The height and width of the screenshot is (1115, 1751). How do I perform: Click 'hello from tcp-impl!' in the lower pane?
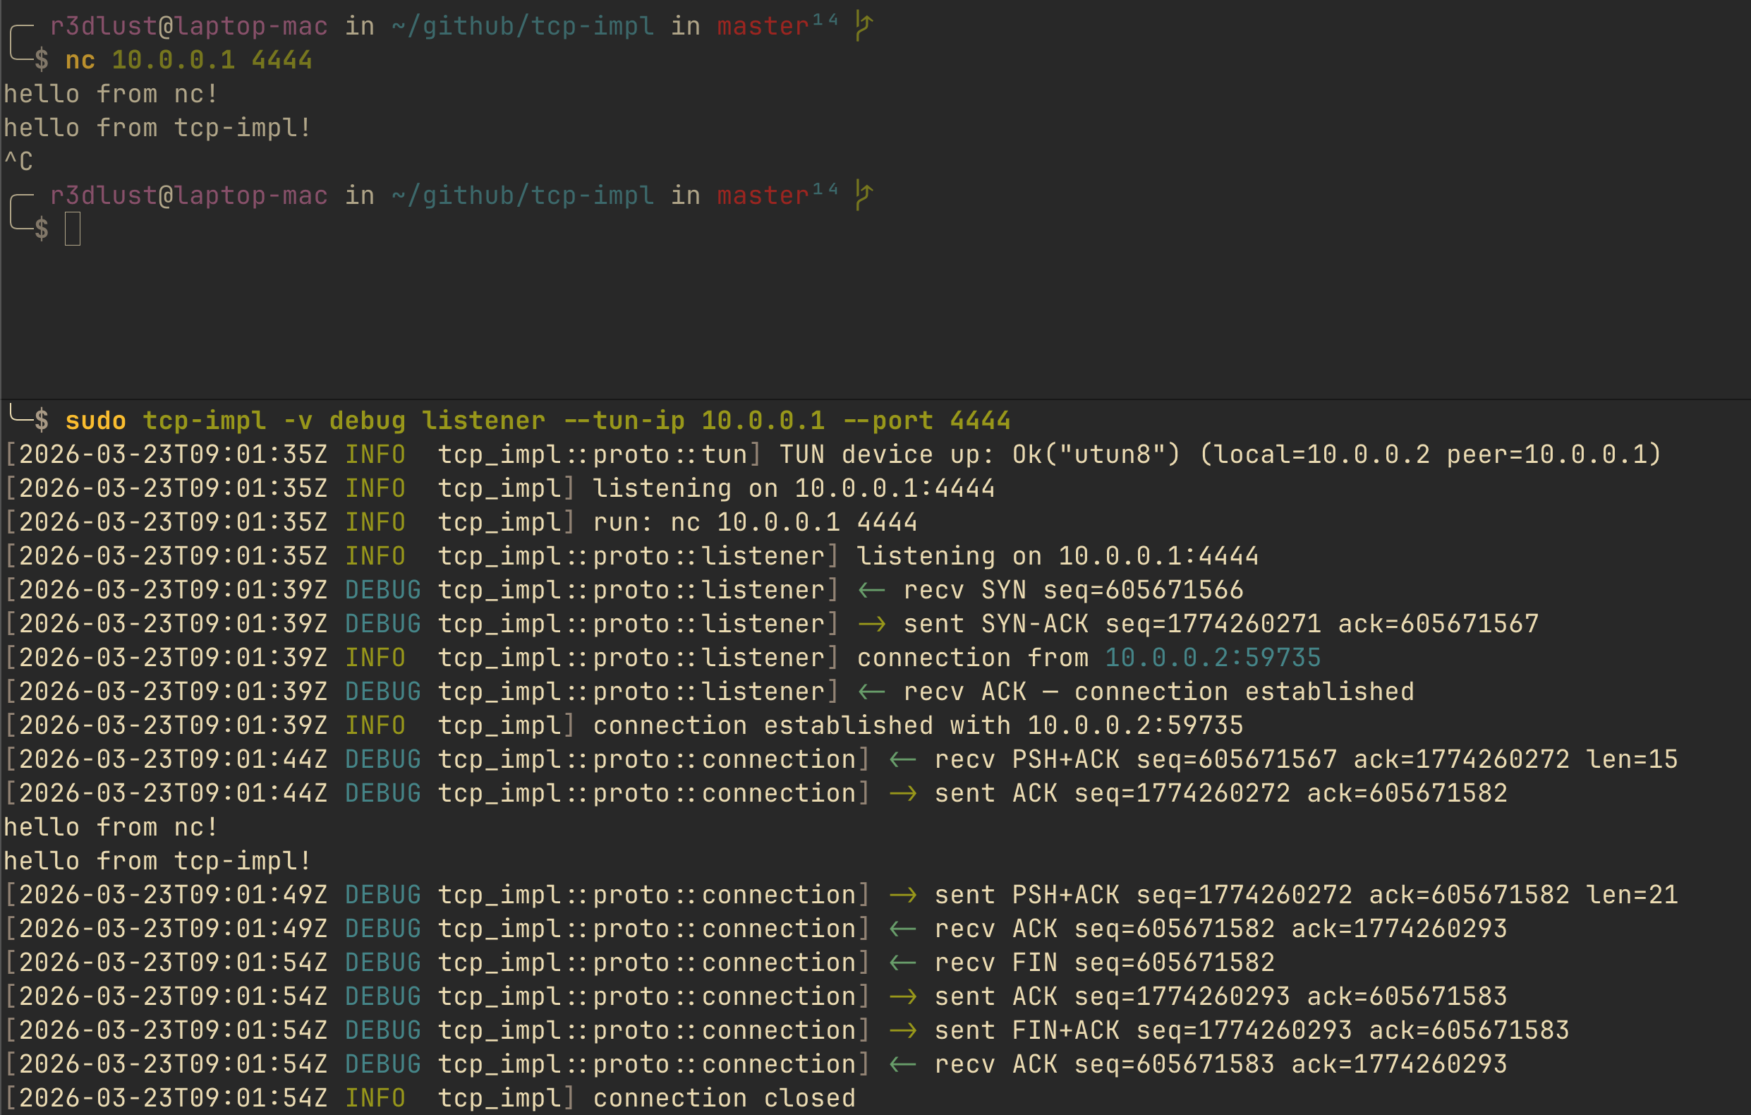158,860
